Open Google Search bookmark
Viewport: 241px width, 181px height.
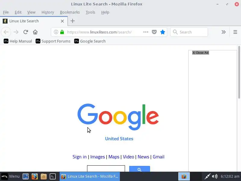pos(90,41)
